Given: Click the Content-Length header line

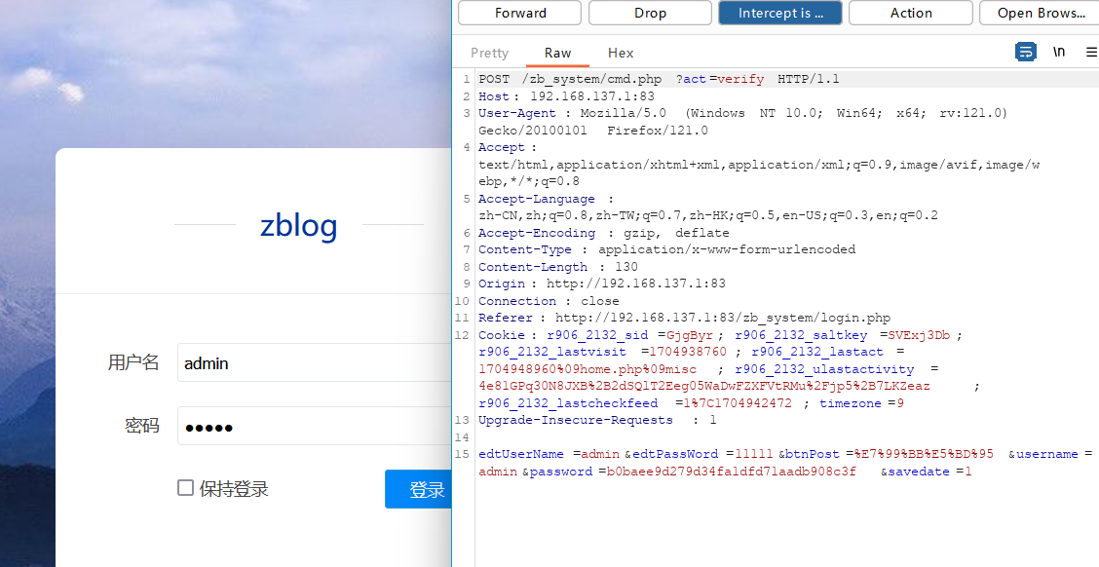Looking at the screenshot, I should tap(785, 267).
